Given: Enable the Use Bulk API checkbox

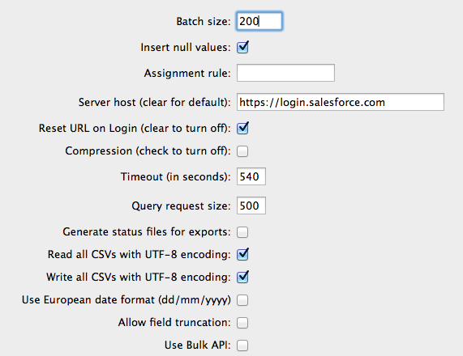Looking at the screenshot, I should 242,345.
